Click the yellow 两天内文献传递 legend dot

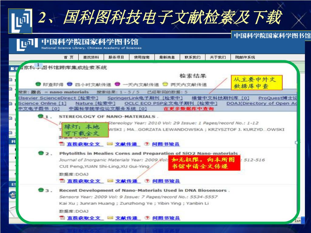[165, 84]
